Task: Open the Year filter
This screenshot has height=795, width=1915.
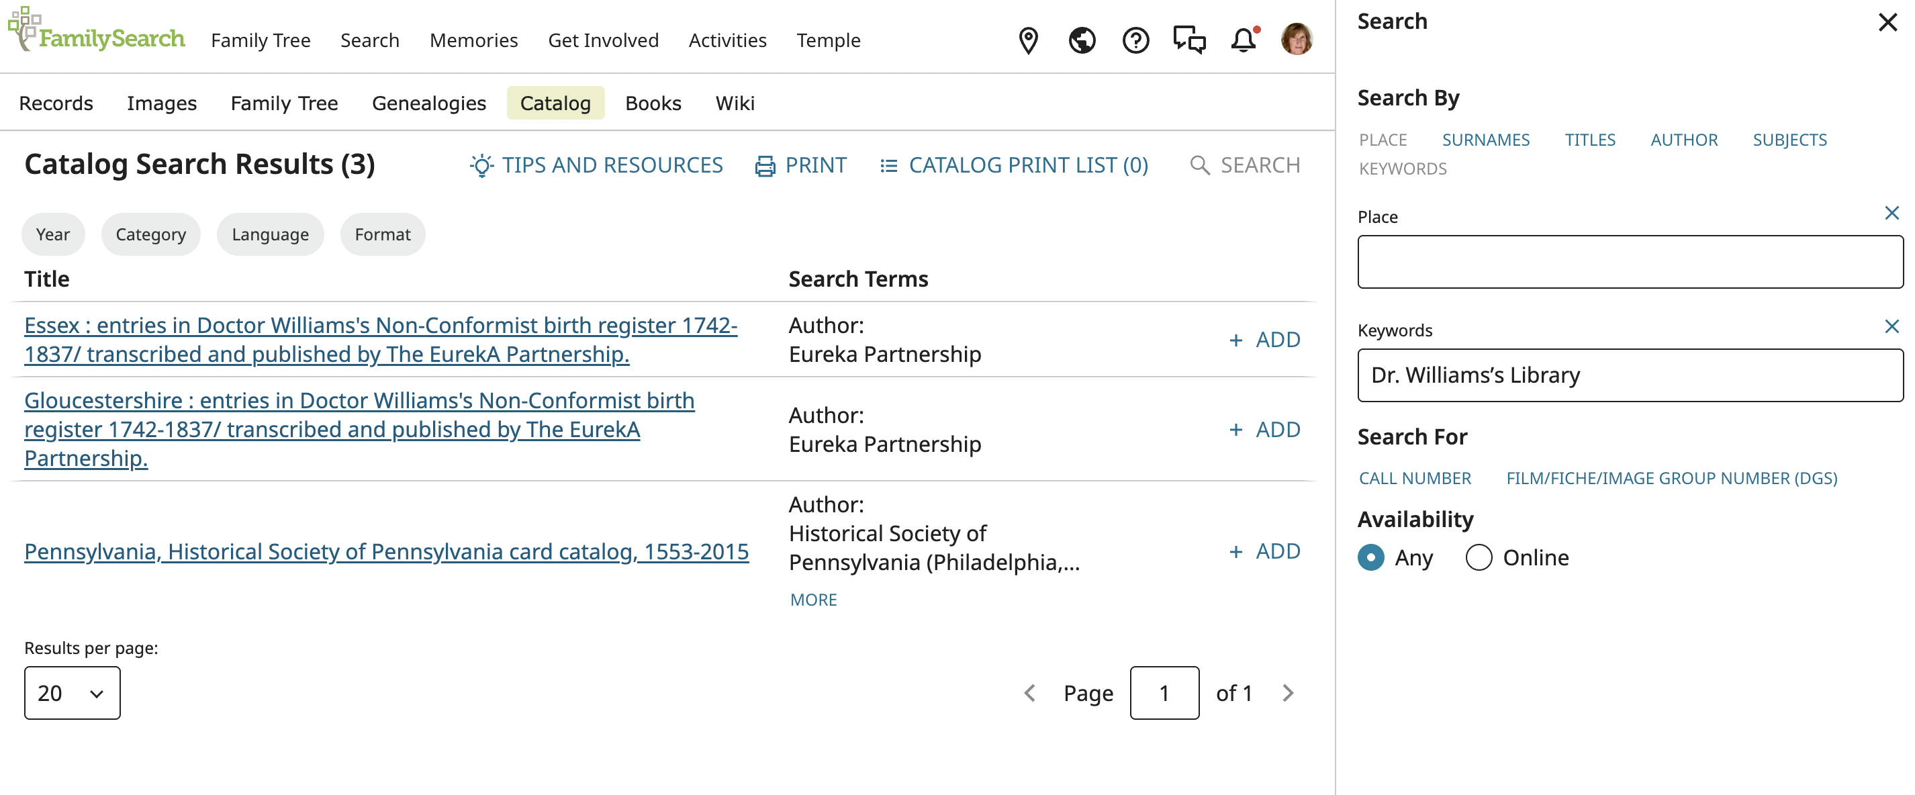Action: pyautogui.click(x=53, y=235)
